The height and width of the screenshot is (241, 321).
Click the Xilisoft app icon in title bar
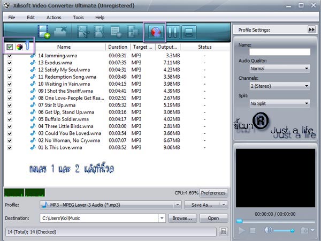click(6, 5)
